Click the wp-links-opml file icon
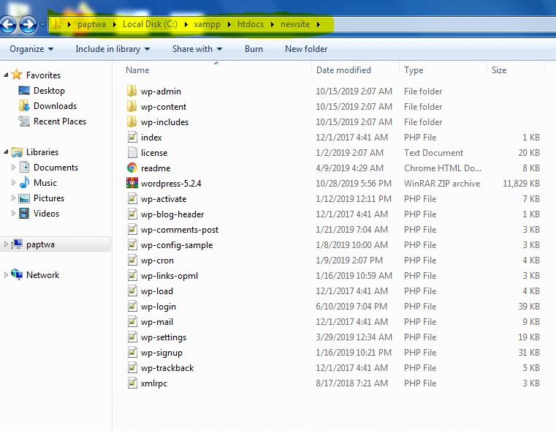Viewport: 556px width, 431px height. pos(132,275)
